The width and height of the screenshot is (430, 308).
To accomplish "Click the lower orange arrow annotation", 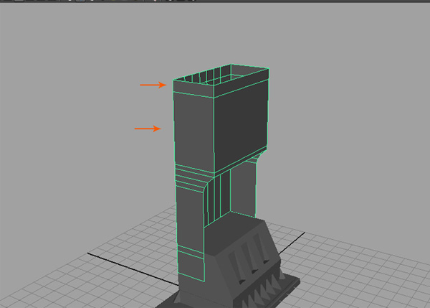I will 147,129.
